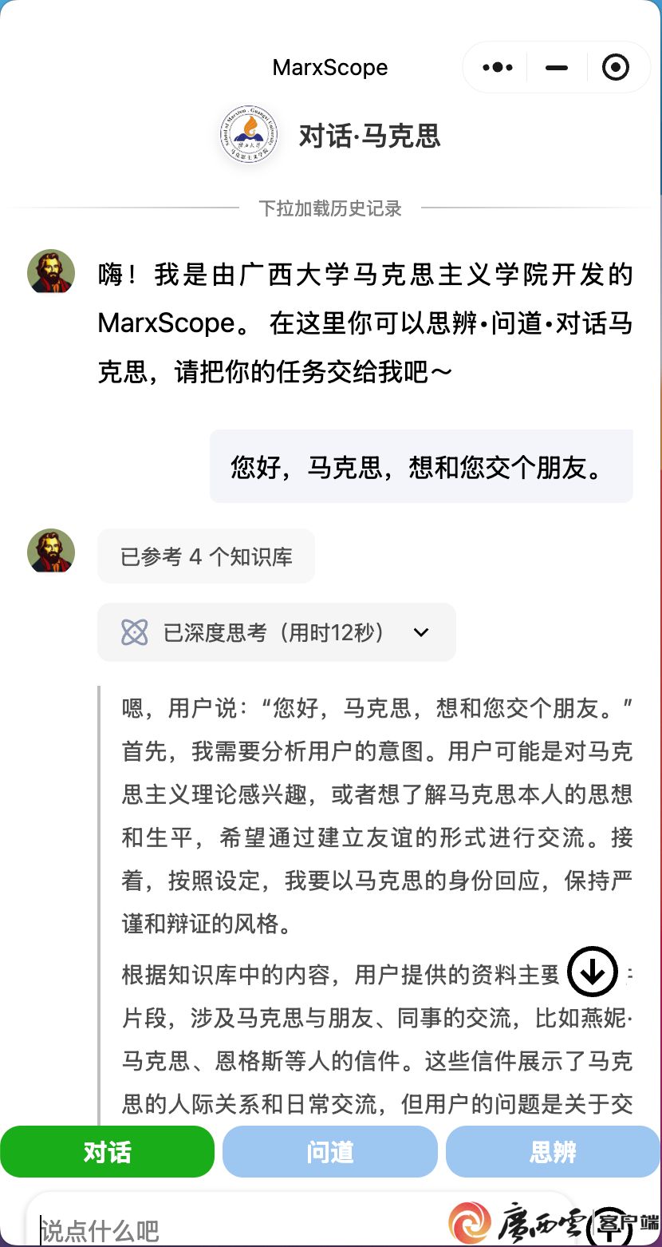Viewport: 662px width, 1247px height.
Task: Open the three-dot more options menu
Action: [498, 68]
